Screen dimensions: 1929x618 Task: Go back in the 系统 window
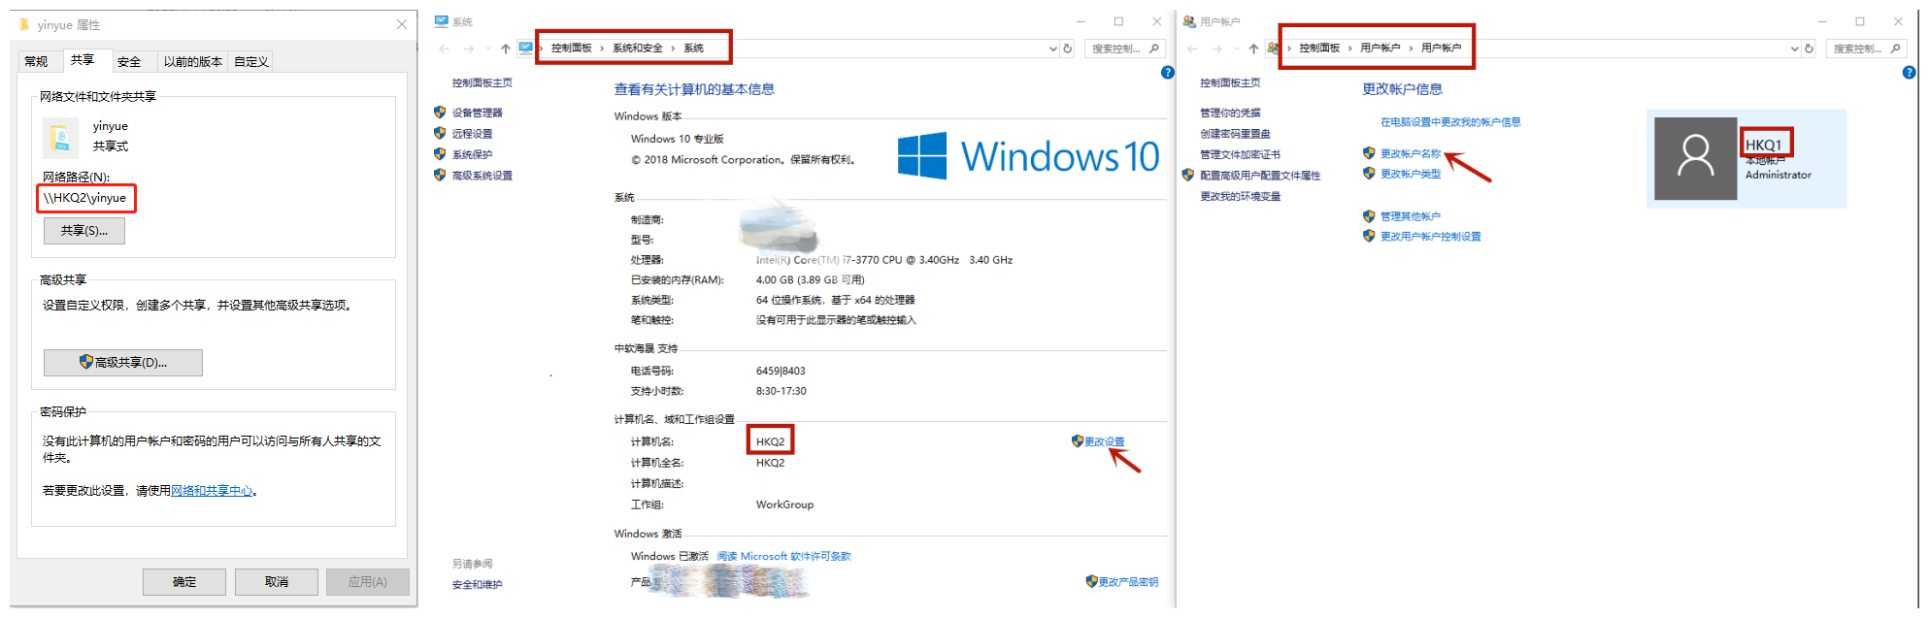point(445,49)
